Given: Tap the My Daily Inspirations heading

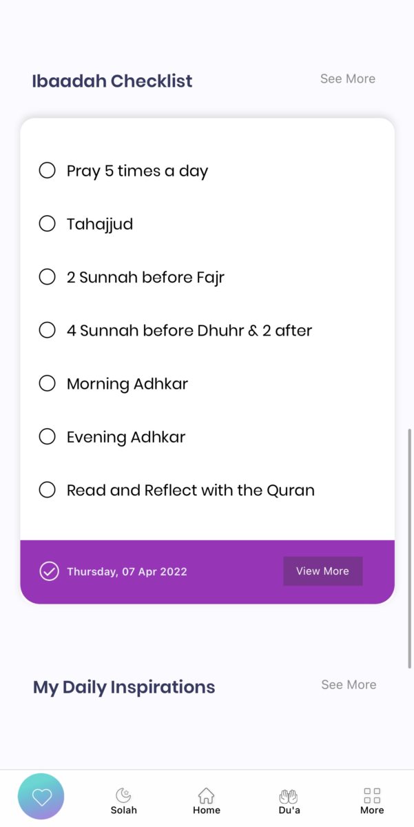Looking at the screenshot, I should 124,687.
